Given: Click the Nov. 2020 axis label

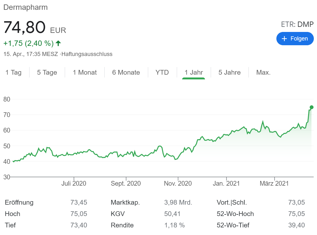Looking at the screenshot, I should click(178, 183).
